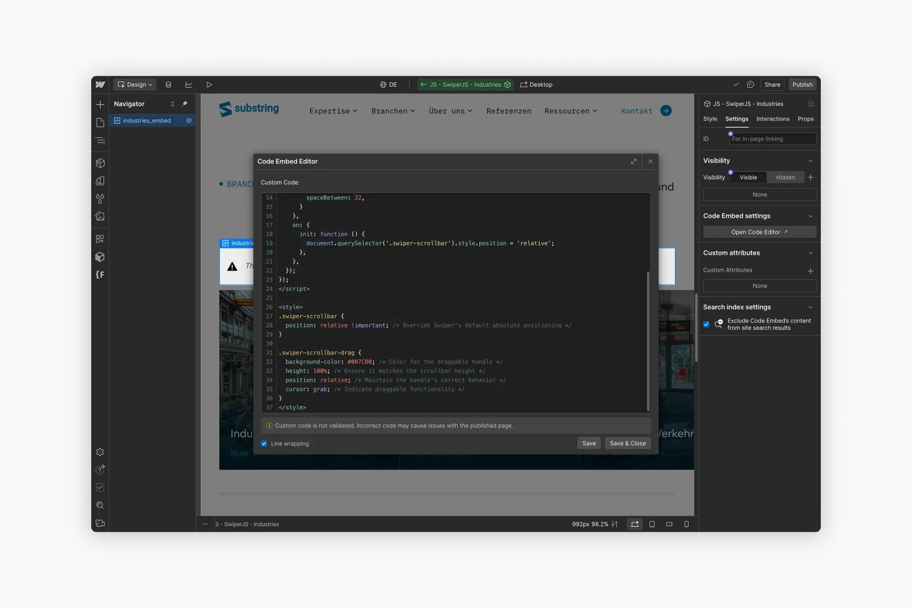Open the Pages panel icon
This screenshot has height=608, width=912.
coord(100,123)
